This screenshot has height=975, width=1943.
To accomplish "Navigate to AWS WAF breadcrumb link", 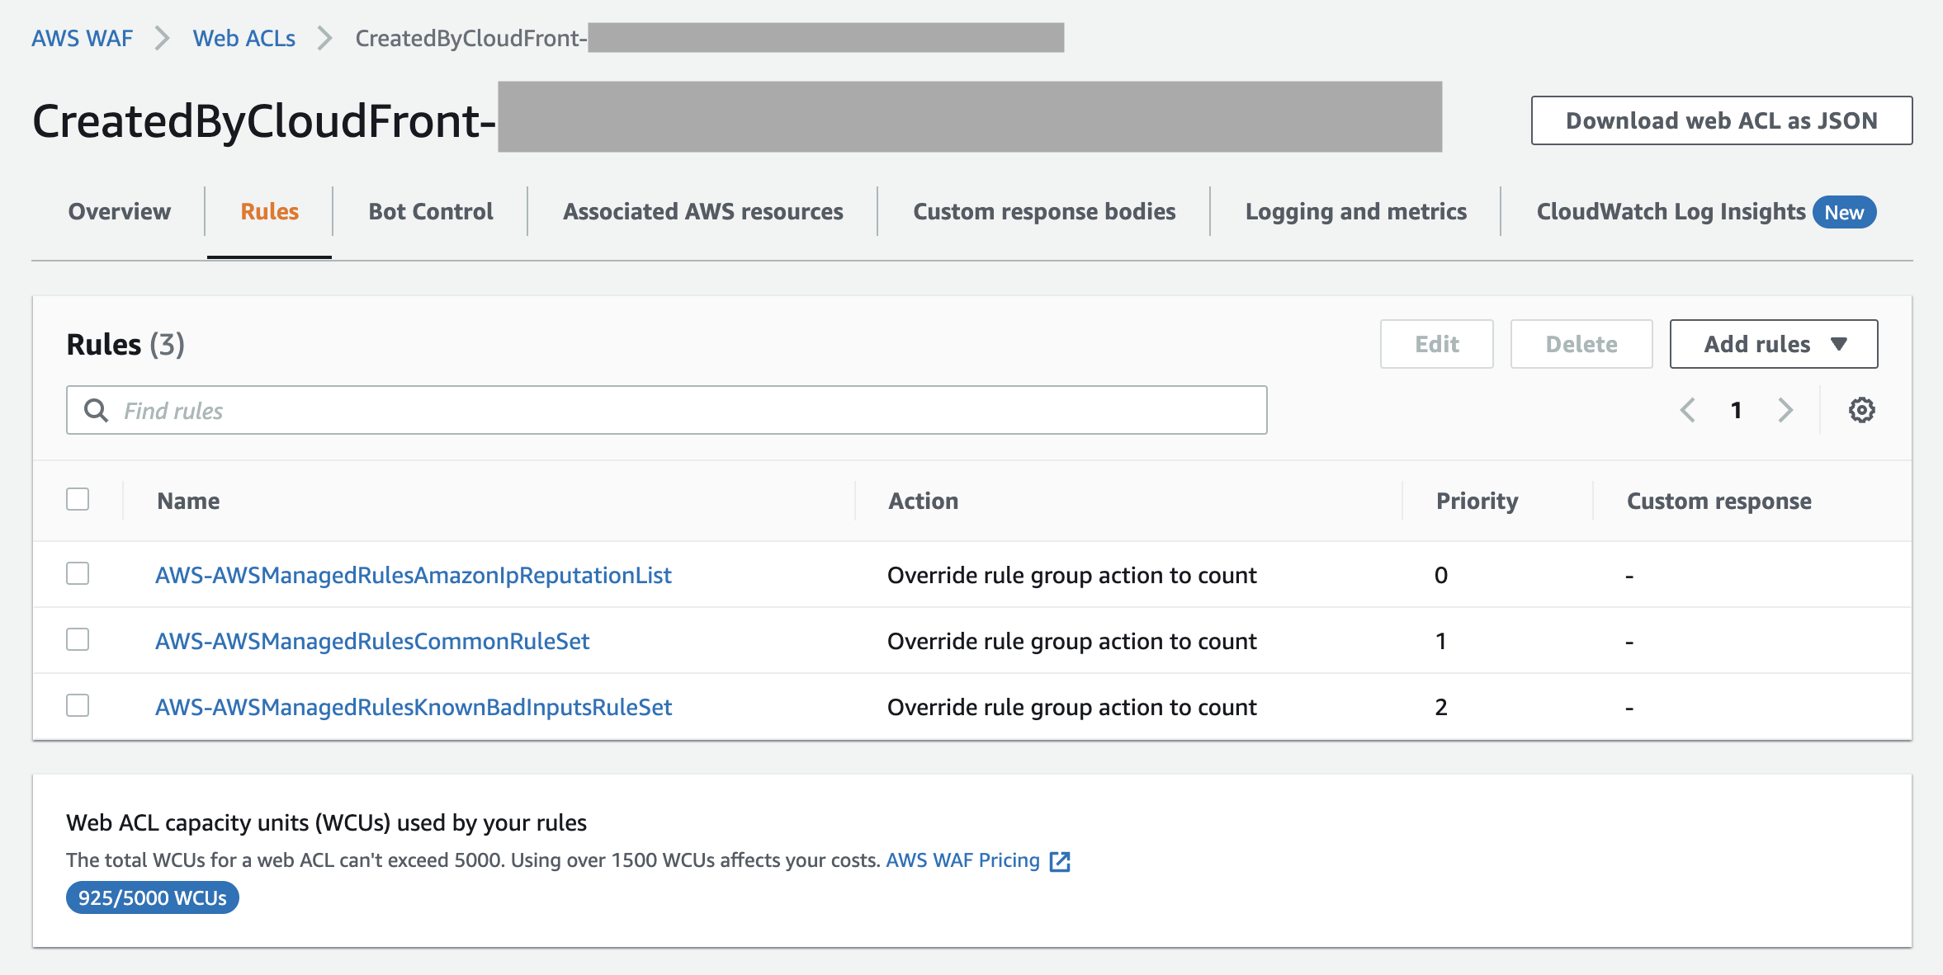I will point(82,38).
